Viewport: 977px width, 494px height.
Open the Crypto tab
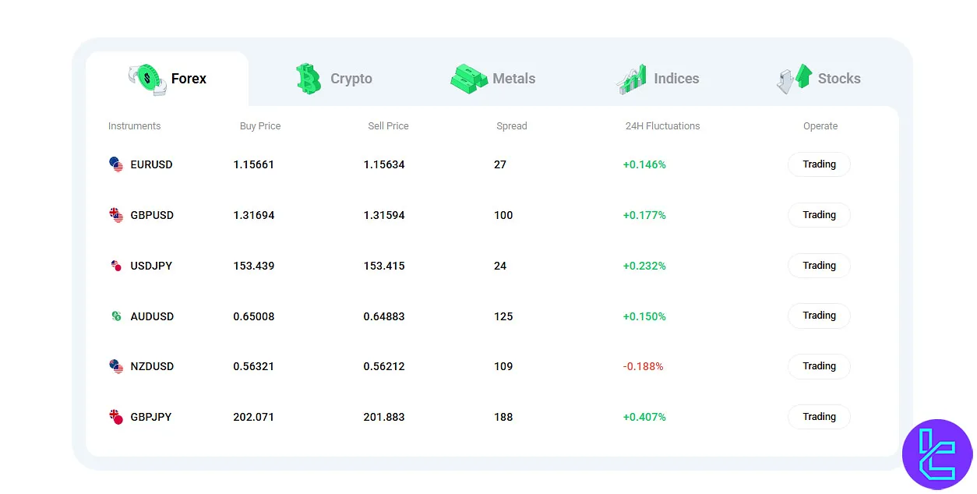351,78
